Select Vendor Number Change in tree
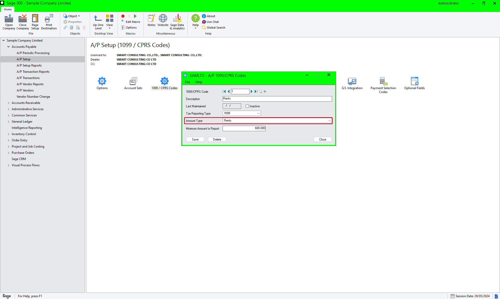This screenshot has width=500, height=299. (33, 97)
